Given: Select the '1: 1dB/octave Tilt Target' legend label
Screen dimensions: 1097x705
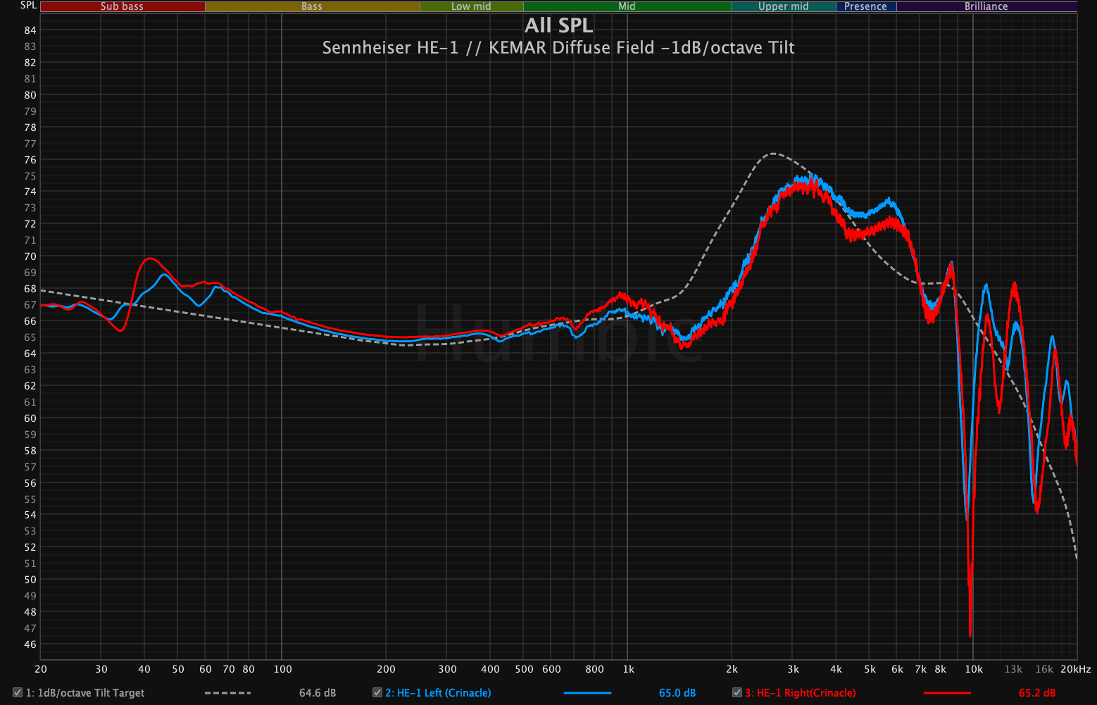Looking at the screenshot, I should [85, 693].
